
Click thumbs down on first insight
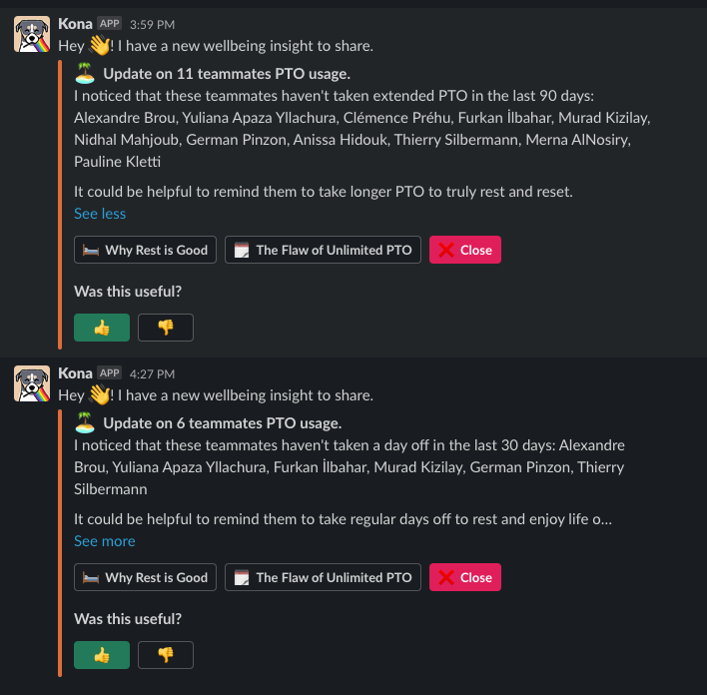166,328
